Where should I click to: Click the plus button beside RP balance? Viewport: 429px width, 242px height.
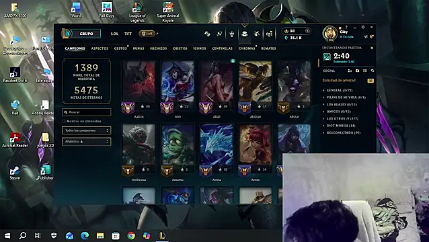[x=307, y=31]
